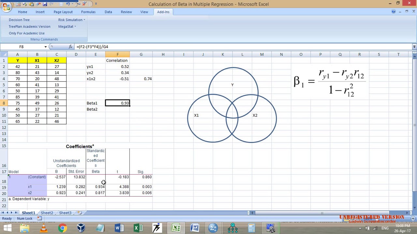Go to last sheet navigation arrow

[x=16, y=213]
